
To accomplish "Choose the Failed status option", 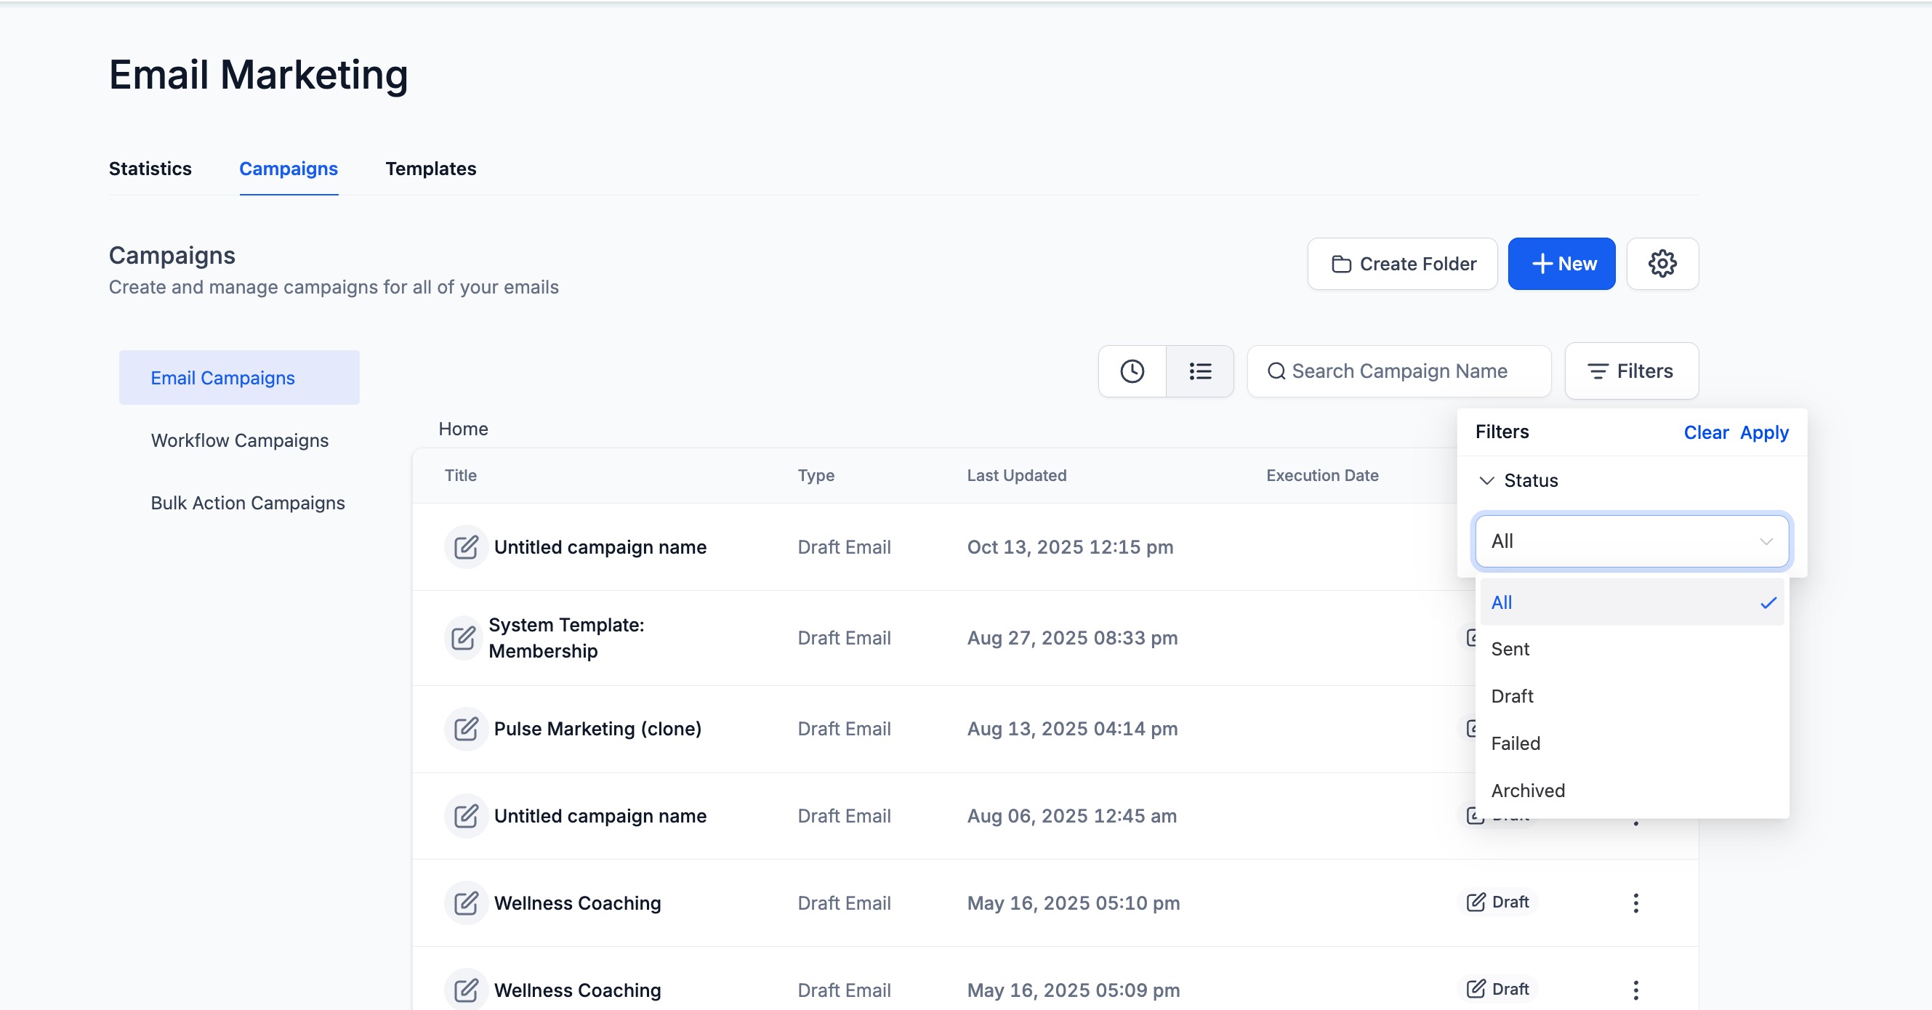I will (1515, 744).
